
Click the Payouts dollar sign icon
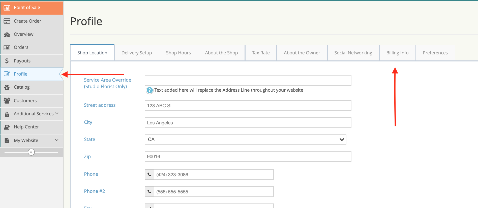point(7,61)
